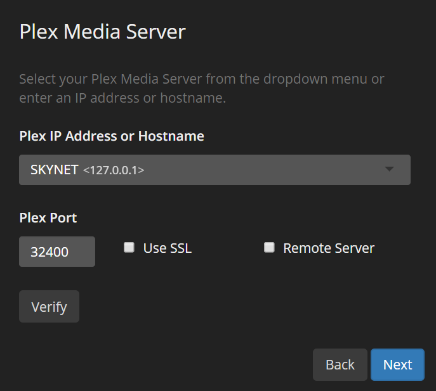This screenshot has width=436, height=391.
Task: Click the instruction line starting with Select your
Action: click(202, 79)
